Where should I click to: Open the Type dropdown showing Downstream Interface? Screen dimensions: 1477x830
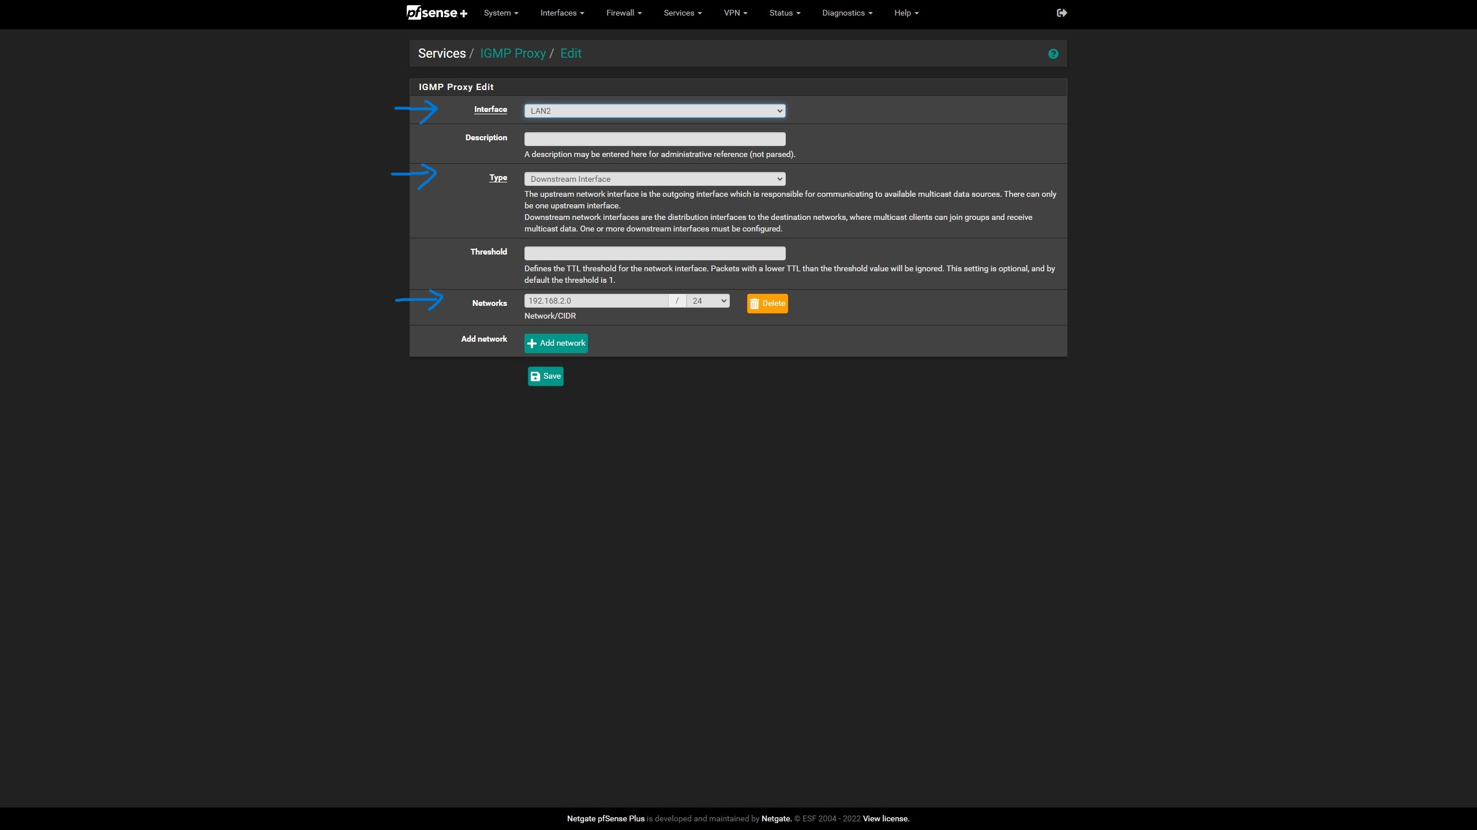click(x=654, y=179)
